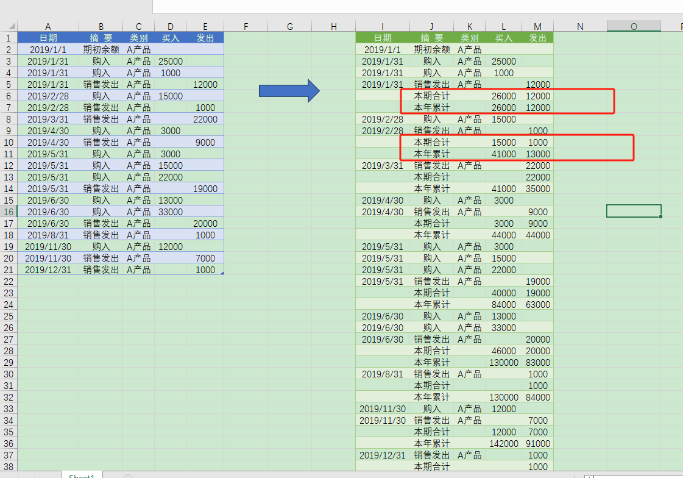683x478 pixels.
Task: Click the 本期合计 cell below 2019/1/31 rows
Action: [x=431, y=96]
